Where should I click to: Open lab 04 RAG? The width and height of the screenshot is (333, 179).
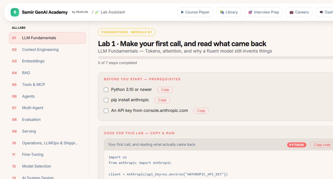(x=48, y=73)
